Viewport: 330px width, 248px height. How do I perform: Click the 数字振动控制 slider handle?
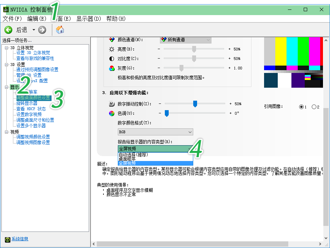(x=195, y=103)
